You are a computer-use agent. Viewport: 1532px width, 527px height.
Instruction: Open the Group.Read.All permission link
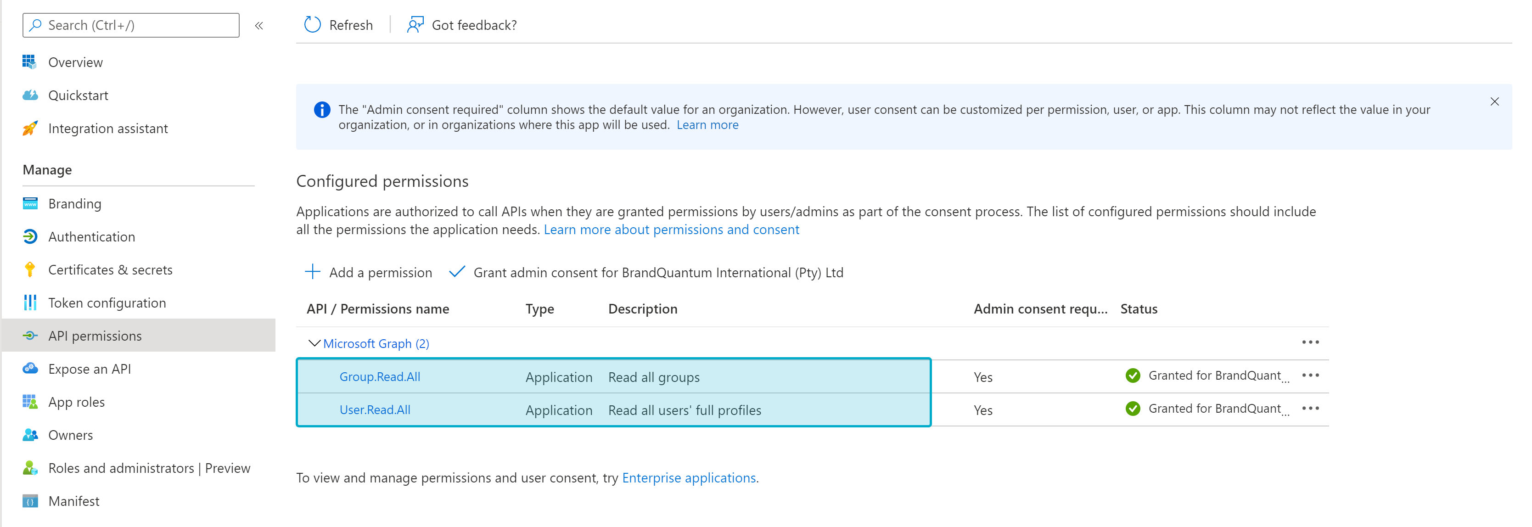pos(379,376)
